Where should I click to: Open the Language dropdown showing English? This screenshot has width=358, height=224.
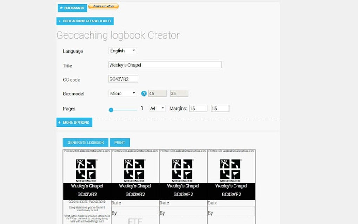coord(122,51)
